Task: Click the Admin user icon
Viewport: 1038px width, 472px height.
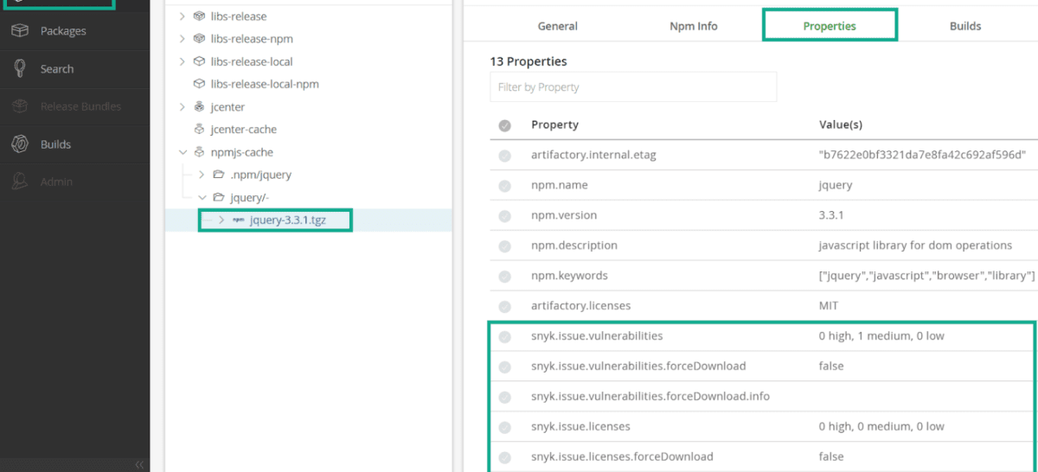Action: pyautogui.click(x=20, y=182)
